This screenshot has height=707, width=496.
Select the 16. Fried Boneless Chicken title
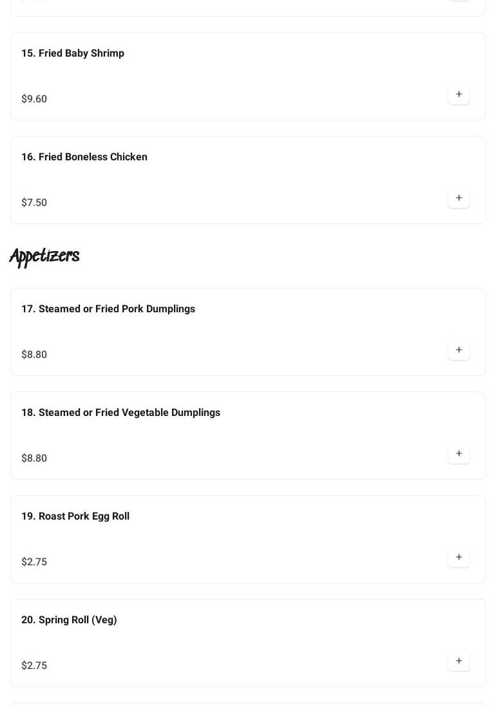coord(84,157)
